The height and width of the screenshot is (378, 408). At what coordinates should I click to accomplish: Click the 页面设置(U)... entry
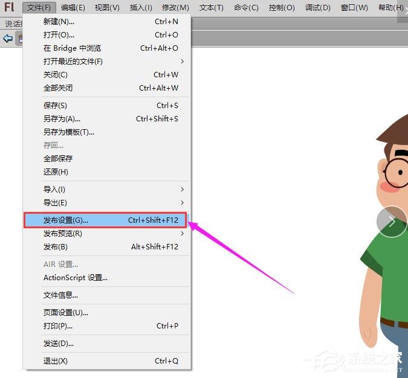coord(65,313)
